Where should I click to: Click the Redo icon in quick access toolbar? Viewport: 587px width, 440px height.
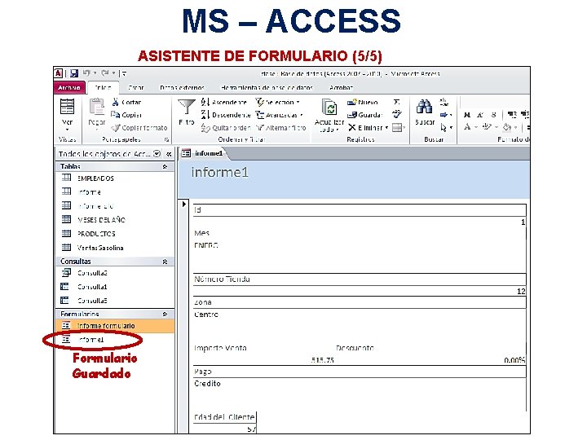click(105, 73)
